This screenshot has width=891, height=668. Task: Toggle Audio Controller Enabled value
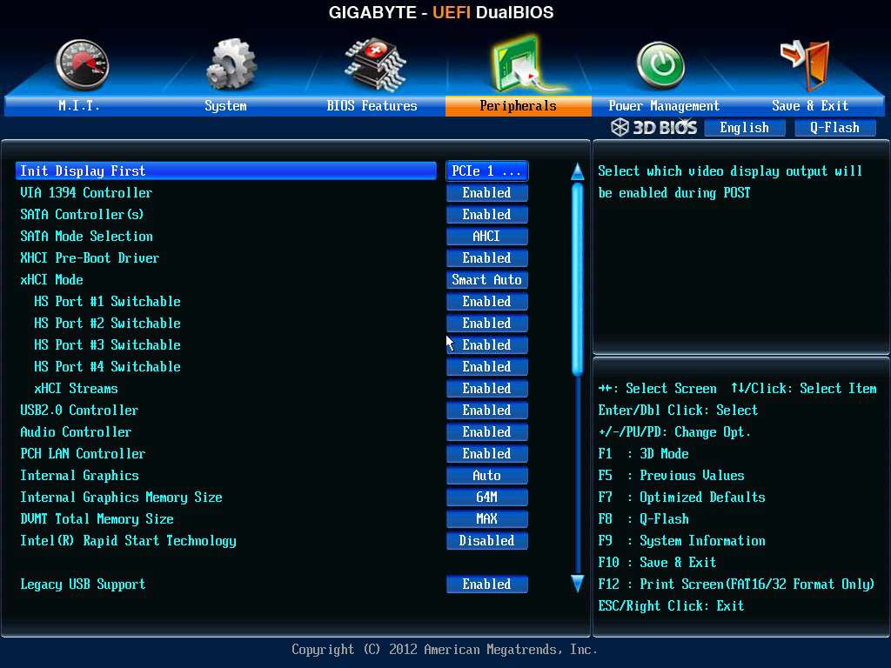487,431
